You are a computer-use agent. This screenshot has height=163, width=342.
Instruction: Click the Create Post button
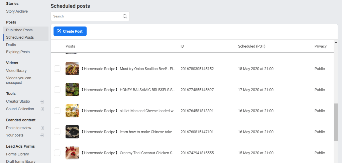70,31
